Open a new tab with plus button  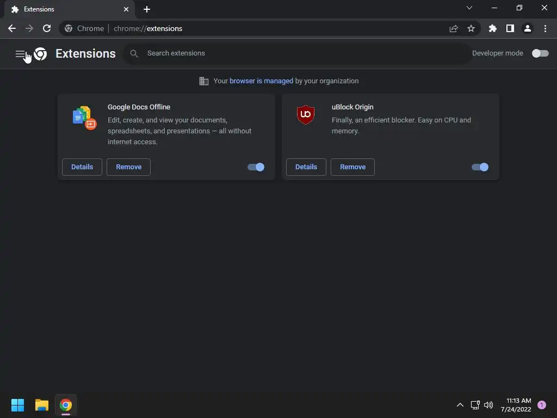[x=147, y=9]
